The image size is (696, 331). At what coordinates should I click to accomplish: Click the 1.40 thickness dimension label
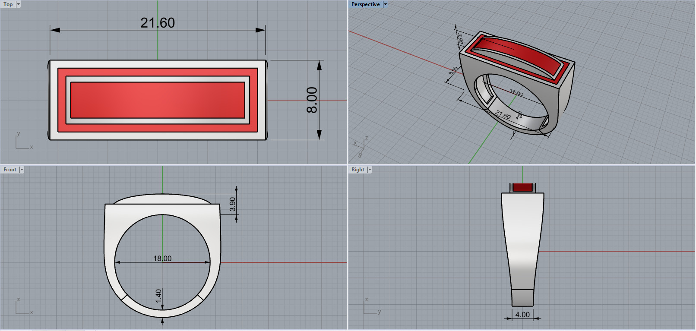158,296
